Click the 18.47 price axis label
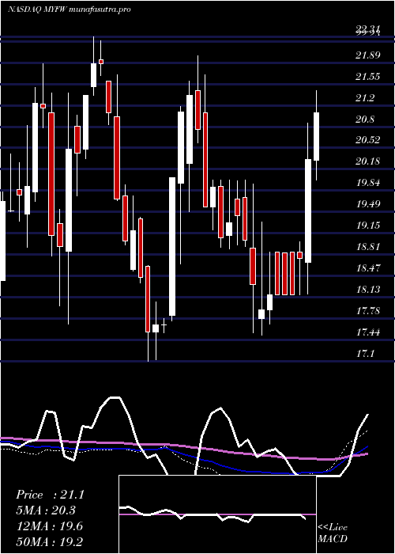 click(x=368, y=268)
